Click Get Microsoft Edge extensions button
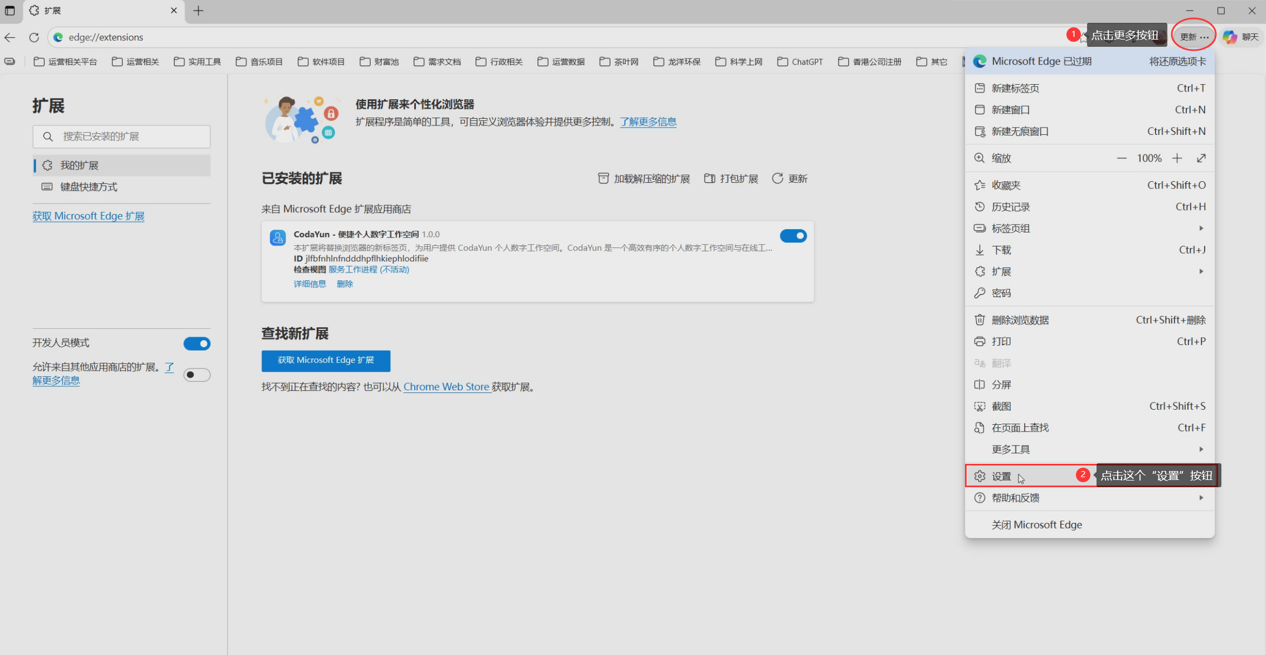This screenshot has width=1266, height=655. click(x=326, y=361)
